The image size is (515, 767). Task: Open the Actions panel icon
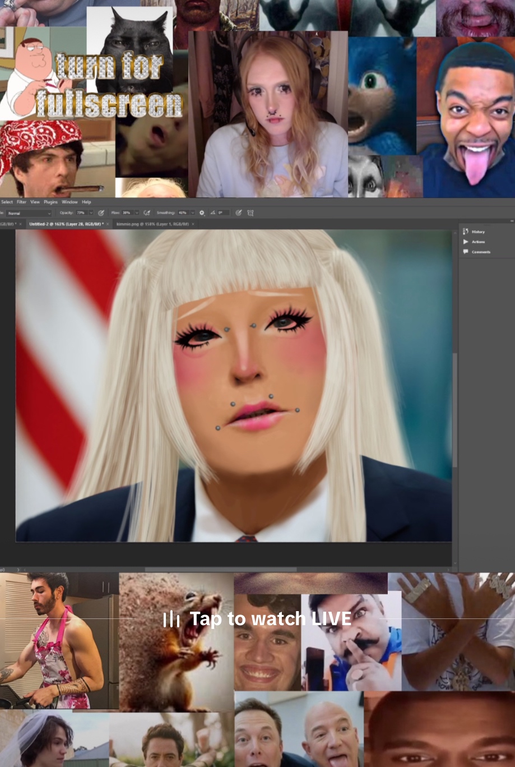click(466, 242)
